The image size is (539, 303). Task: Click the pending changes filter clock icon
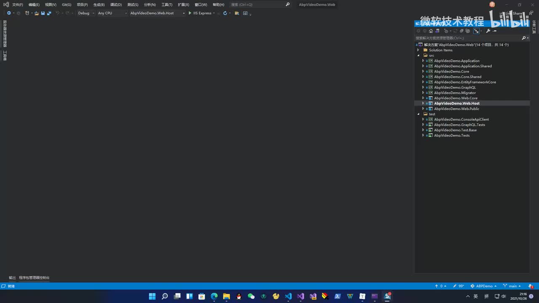coord(446,31)
